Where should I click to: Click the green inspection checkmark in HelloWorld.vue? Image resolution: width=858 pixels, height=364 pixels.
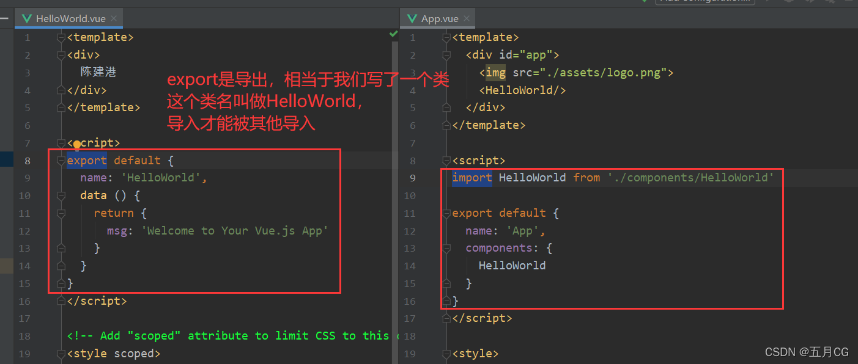click(x=393, y=34)
